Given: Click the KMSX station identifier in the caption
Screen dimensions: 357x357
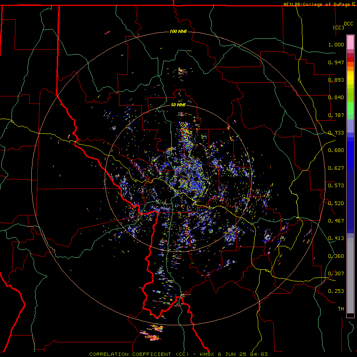Looking at the screenshot, I should 207,354.
